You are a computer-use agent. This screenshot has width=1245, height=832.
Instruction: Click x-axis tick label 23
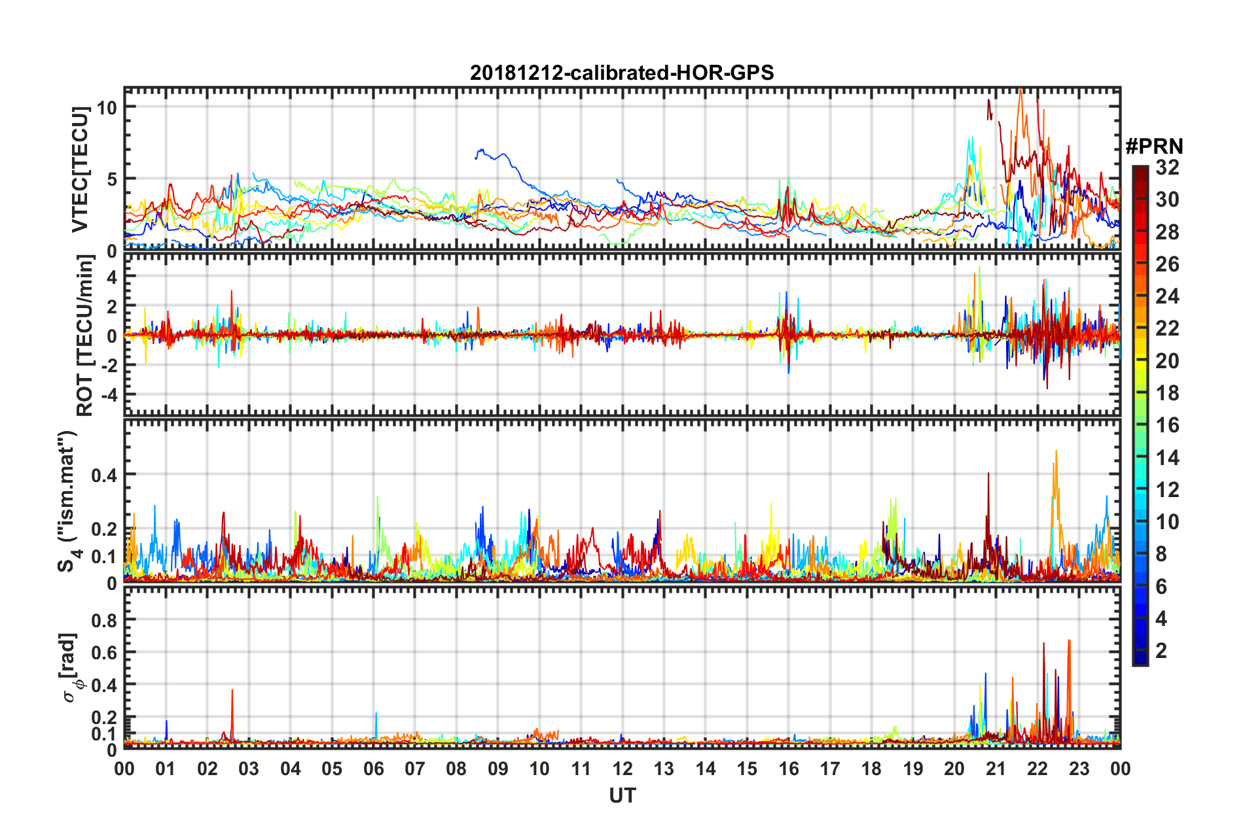(1079, 769)
